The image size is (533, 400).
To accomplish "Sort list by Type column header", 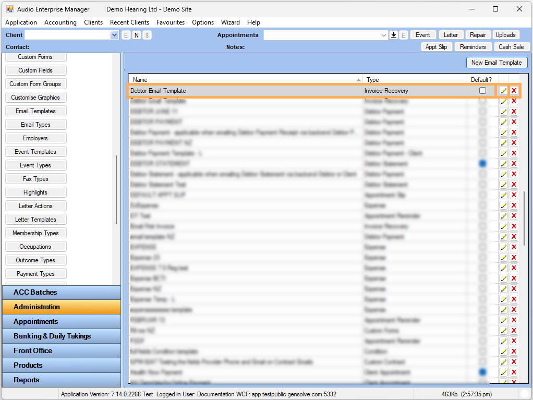I will (x=415, y=80).
